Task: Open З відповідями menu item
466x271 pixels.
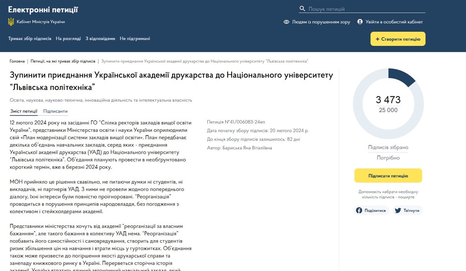Action: (x=100, y=39)
